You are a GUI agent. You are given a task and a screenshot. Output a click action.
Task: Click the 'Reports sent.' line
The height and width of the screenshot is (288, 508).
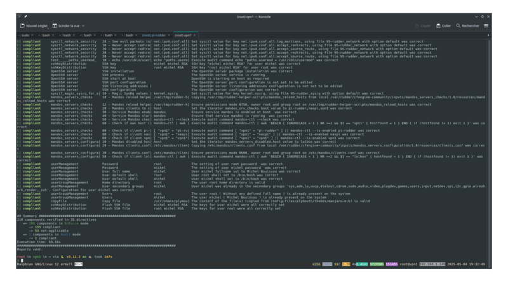(x=29, y=249)
